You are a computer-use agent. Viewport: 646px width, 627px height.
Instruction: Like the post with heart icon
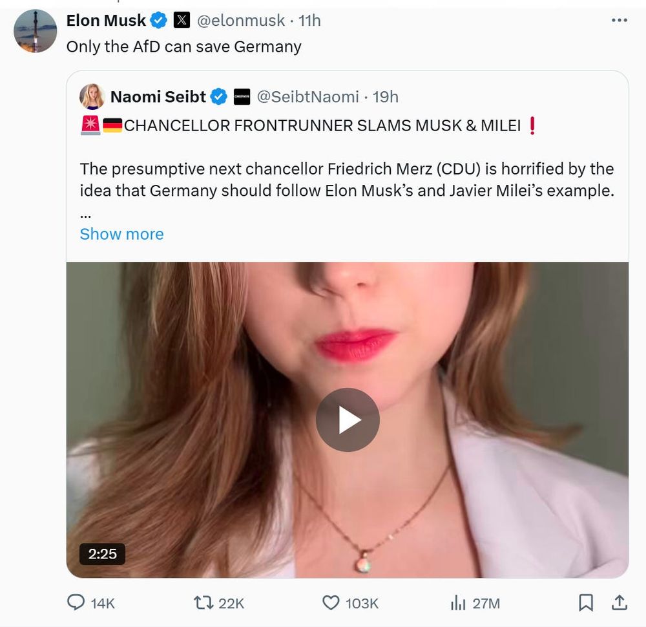[331, 603]
